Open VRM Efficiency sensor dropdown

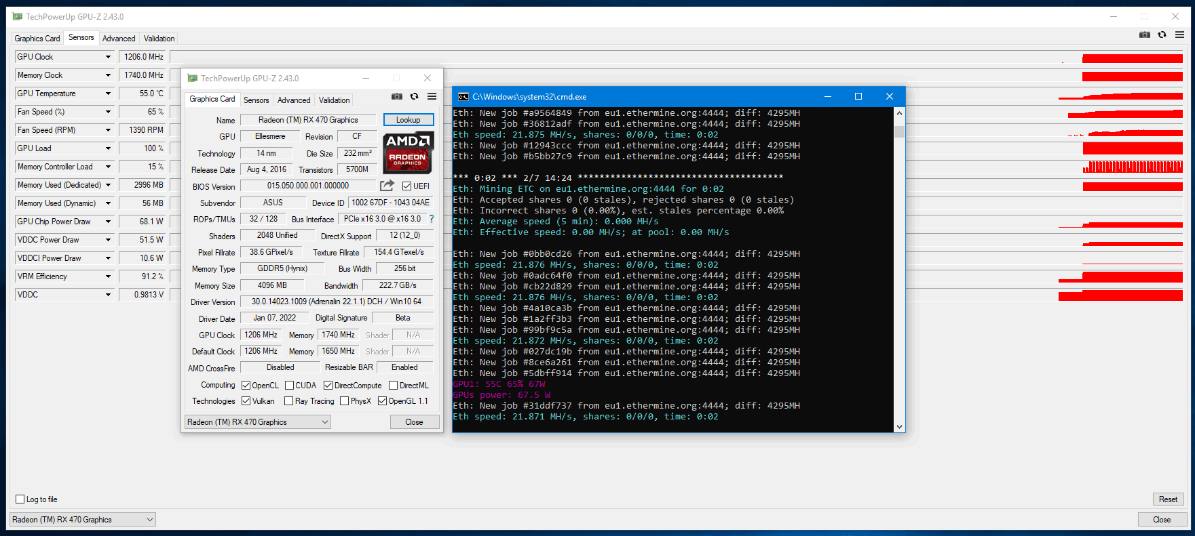pos(108,276)
